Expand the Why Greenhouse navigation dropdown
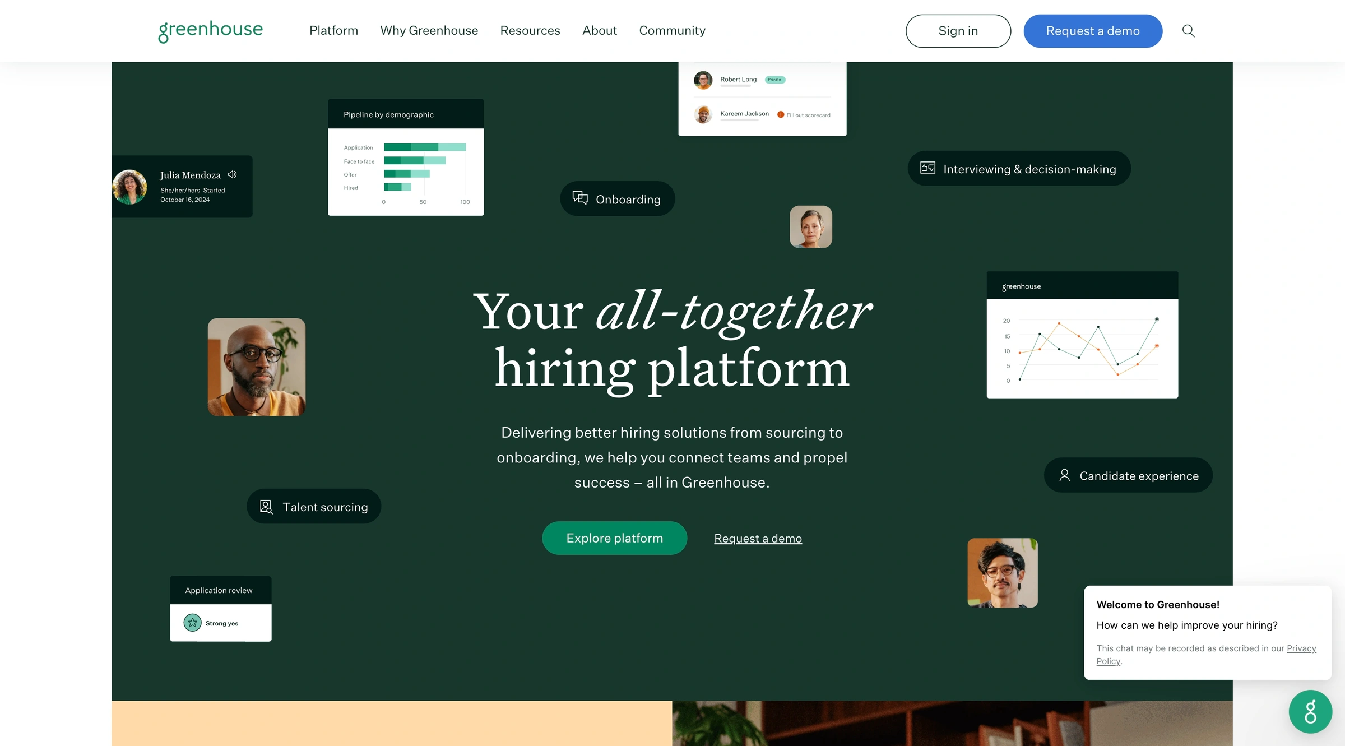 (429, 30)
